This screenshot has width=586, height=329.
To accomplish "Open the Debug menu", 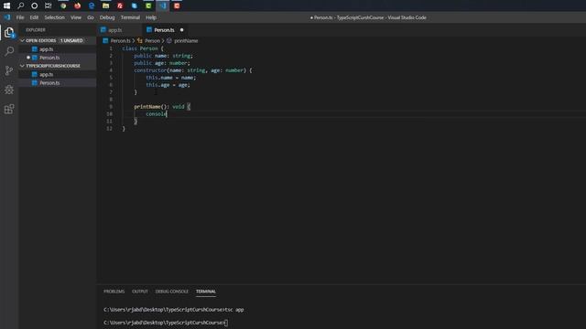I will click(107, 17).
